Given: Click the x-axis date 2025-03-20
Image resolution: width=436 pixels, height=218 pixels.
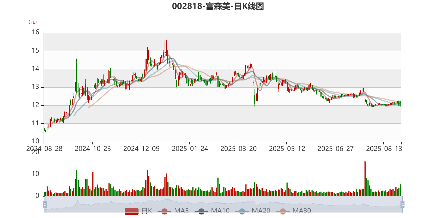Looking at the screenshot, I should tap(238, 149).
